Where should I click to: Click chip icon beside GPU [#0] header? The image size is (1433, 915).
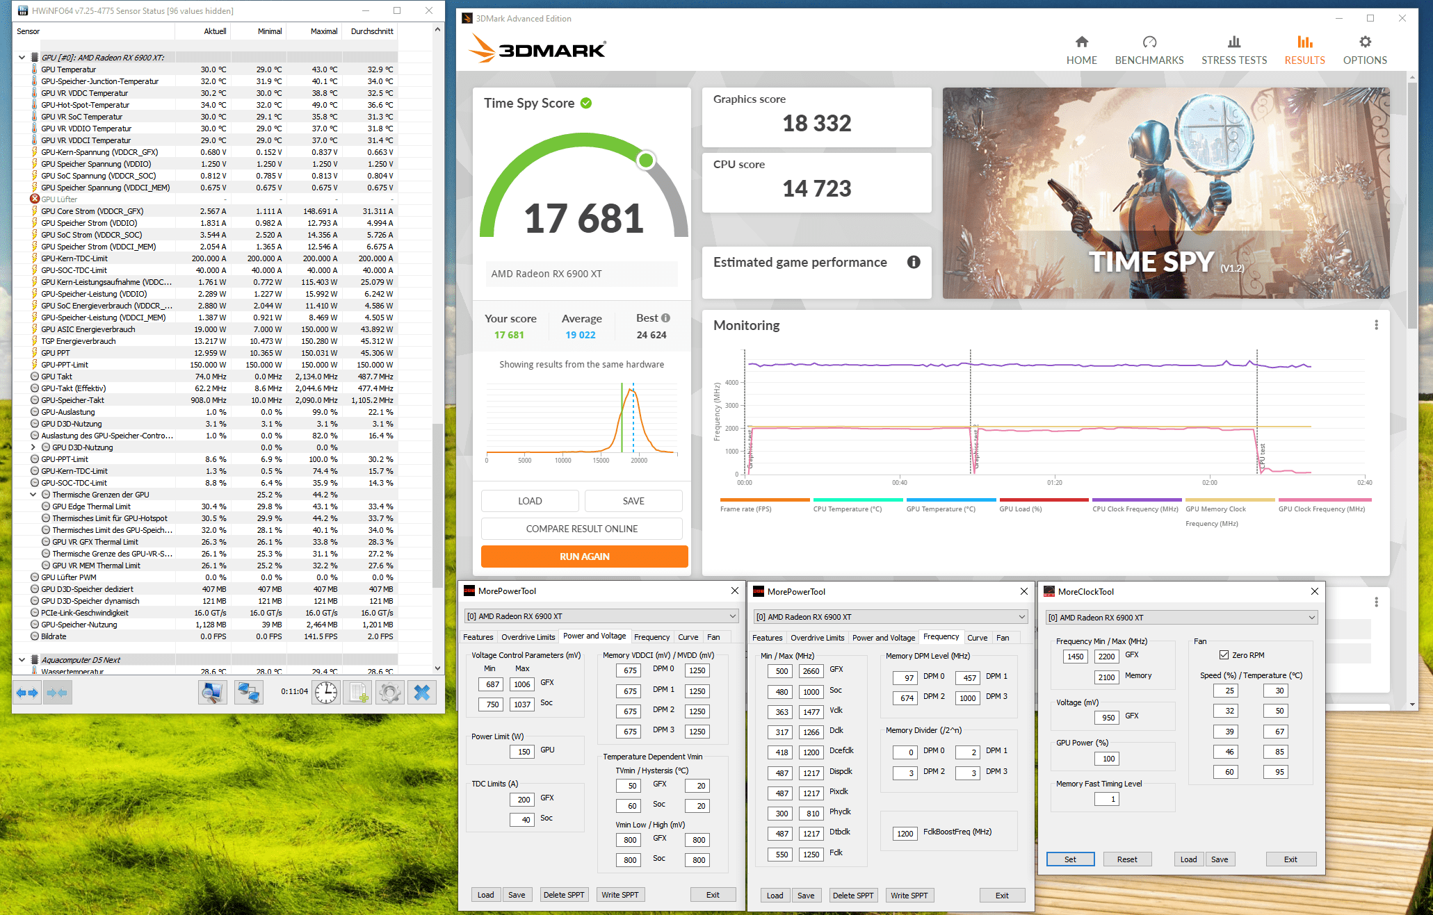(x=34, y=58)
